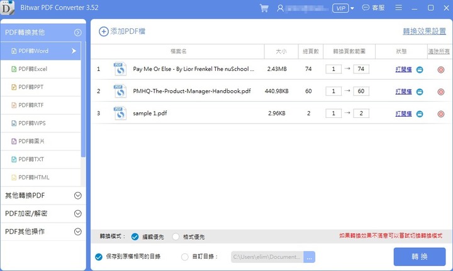Expand the 其他轉換PDF section
This screenshot has width=453, height=271.
pos(43,196)
